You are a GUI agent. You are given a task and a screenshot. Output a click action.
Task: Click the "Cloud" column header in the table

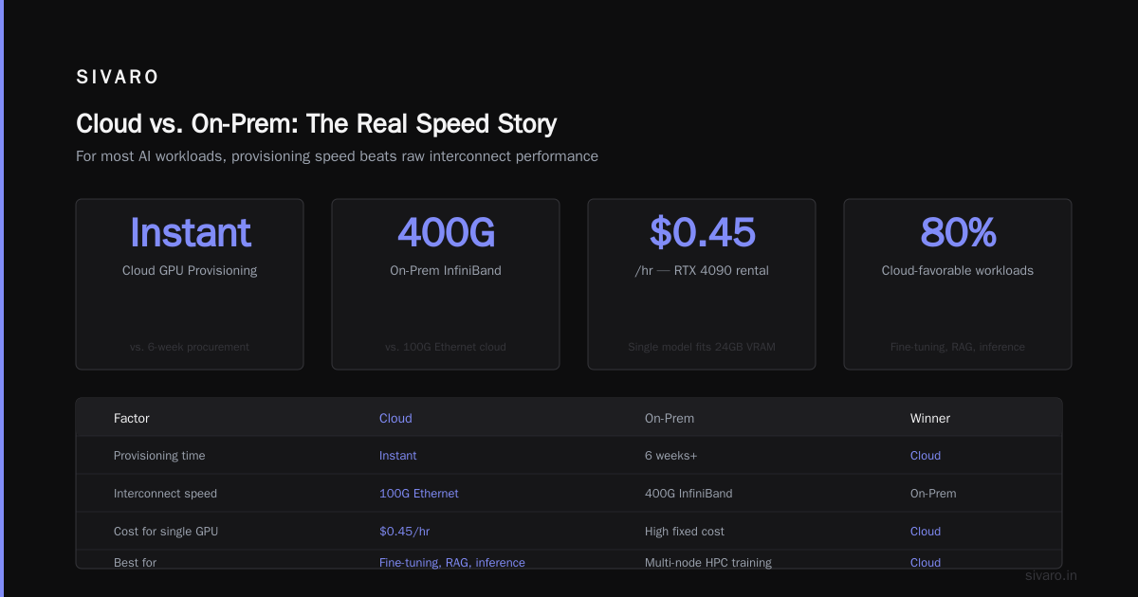coord(395,418)
